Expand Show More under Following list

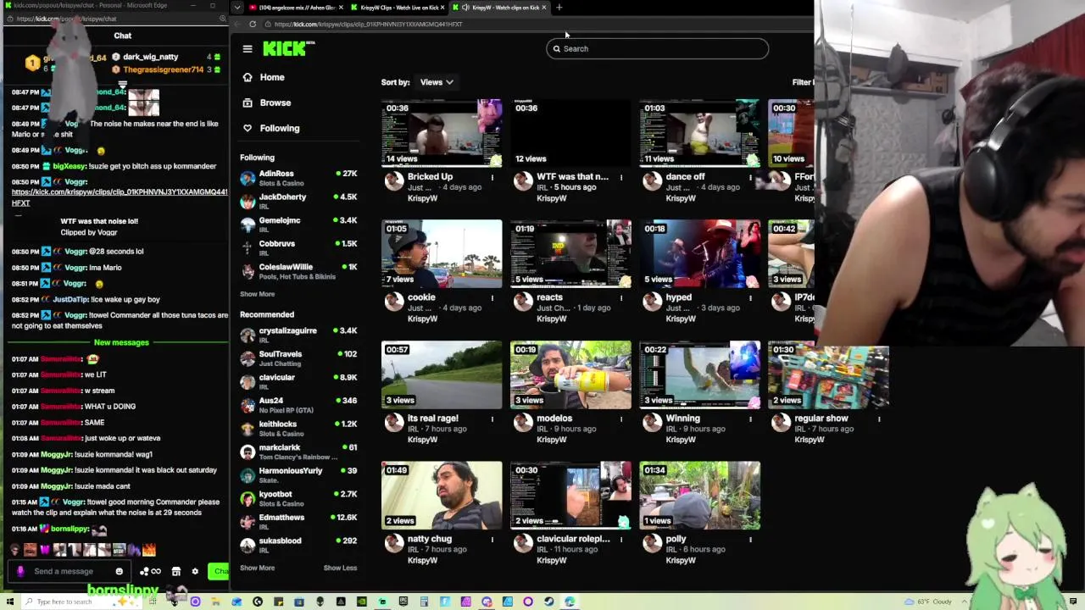257,294
